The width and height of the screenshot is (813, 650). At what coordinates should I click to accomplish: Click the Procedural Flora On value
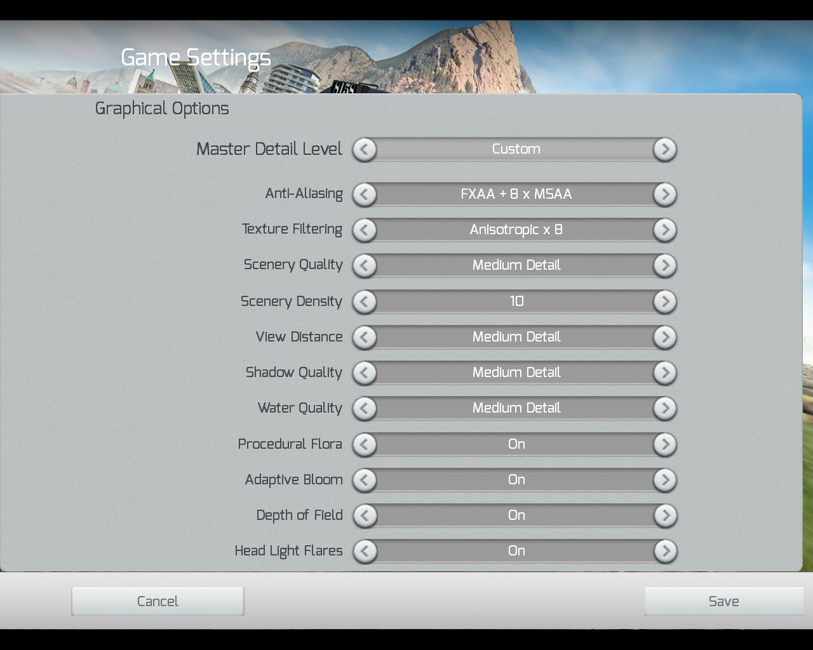pos(516,444)
